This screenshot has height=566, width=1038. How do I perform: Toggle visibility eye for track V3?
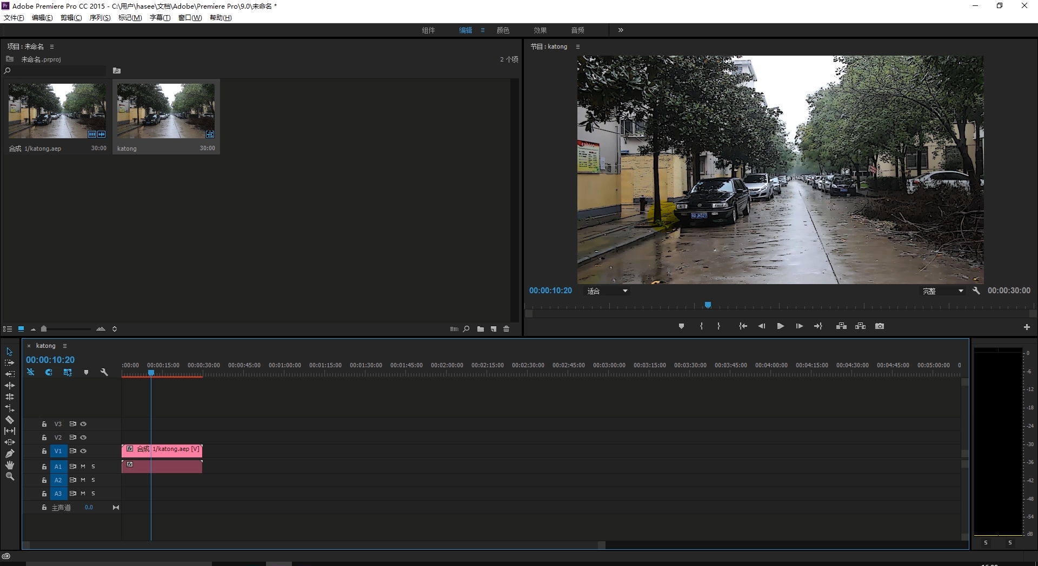[x=83, y=424]
